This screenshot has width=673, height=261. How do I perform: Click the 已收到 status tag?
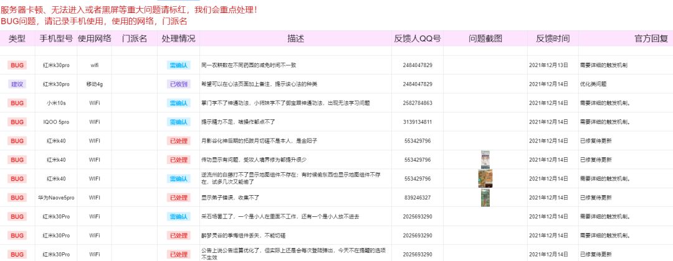179,85
